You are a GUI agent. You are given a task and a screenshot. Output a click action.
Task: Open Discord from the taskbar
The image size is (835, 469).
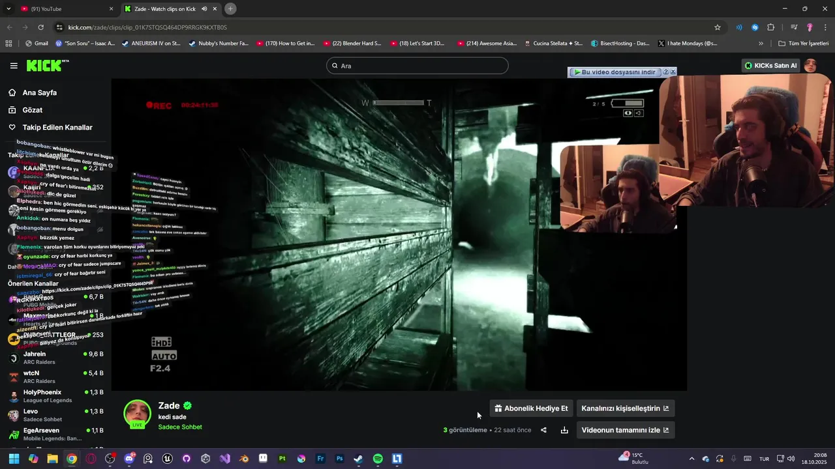point(129,459)
